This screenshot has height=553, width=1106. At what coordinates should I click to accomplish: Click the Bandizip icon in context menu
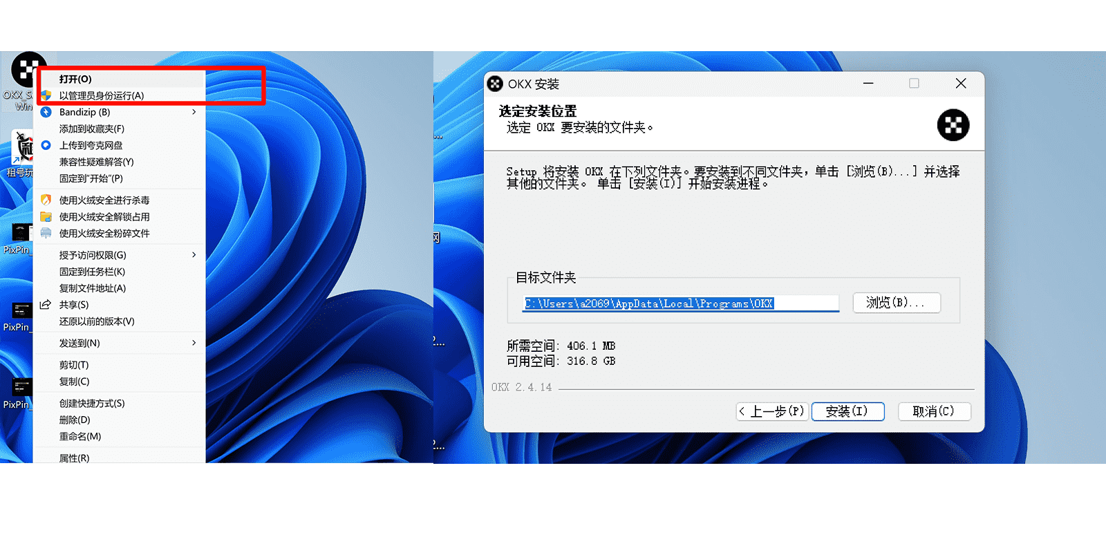tap(46, 112)
